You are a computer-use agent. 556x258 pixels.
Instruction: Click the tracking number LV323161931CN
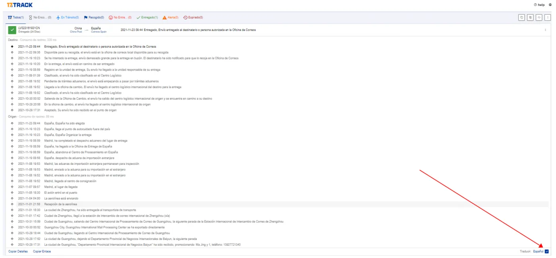click(x=29, y=28)
